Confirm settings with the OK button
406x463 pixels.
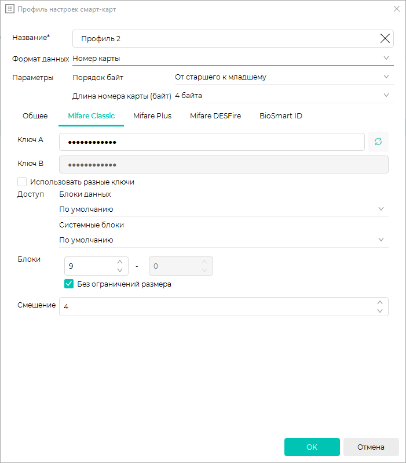(x=312, y=447)
